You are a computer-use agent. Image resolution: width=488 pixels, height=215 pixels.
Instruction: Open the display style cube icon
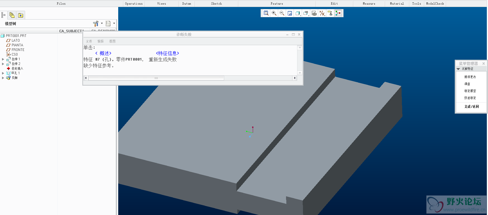[298, 13]
